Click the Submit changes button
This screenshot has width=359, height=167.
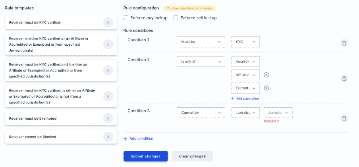[x=146, y=156]
